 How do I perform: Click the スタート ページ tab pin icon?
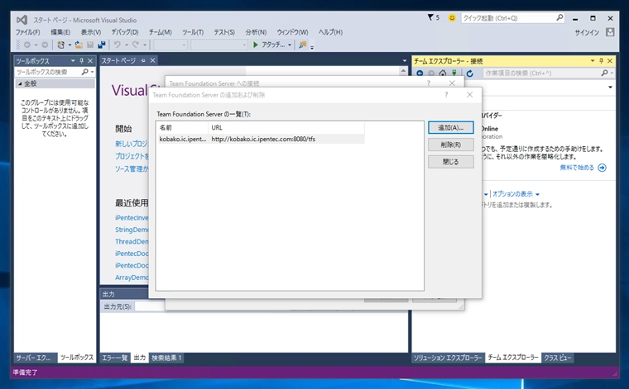[x=143, y=60]
